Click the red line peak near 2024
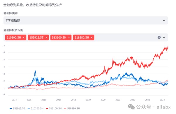 point(168,47)
